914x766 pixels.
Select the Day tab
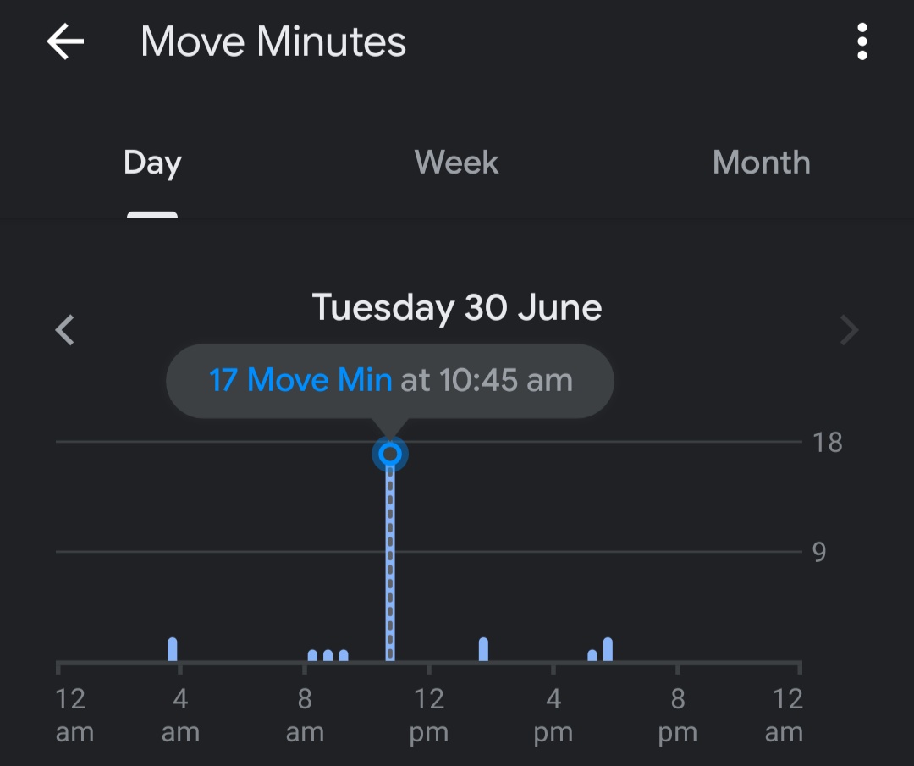[151, 163]
